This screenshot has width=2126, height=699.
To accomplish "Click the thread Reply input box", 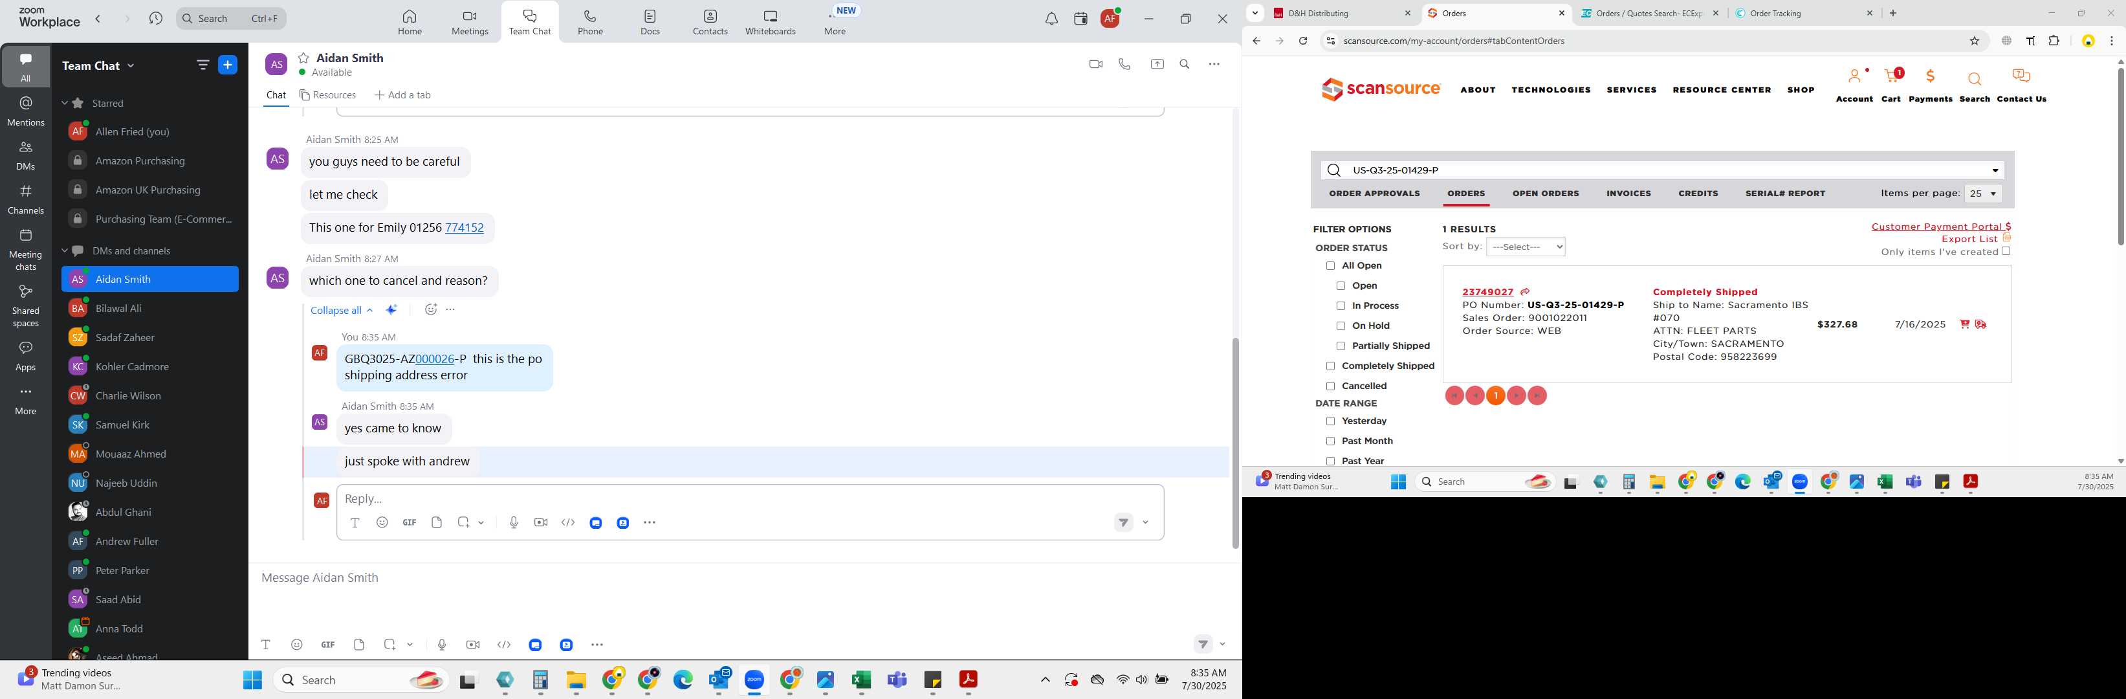I will tap(751, 499).
